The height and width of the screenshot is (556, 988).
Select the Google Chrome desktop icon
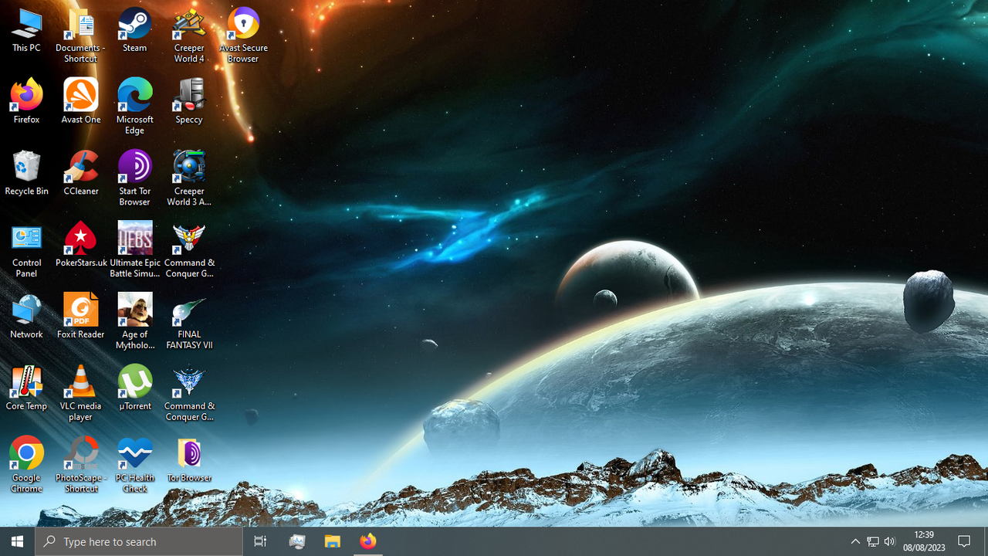tap(26, 466)
